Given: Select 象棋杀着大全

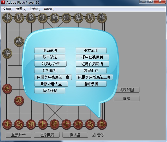Looking at the screenshot, I should pos(51,84).
